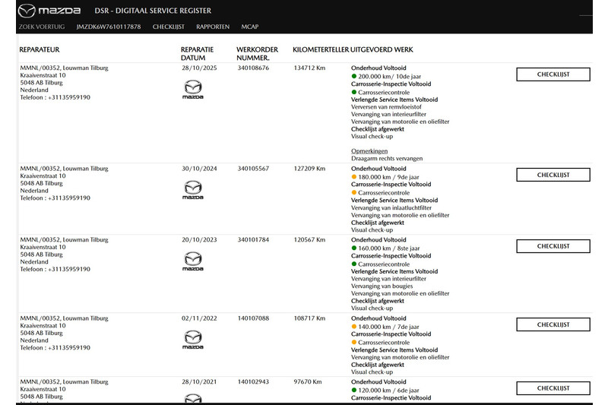The image size is (608, 405).
Task: Click odometer reading 108717 Km
Action: 309,318
